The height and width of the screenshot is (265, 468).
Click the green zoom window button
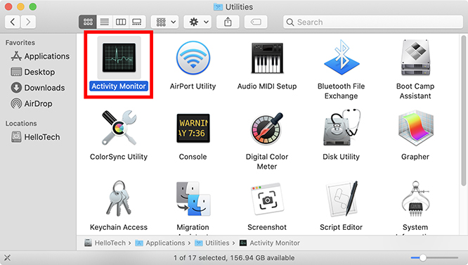pos(33,6)
